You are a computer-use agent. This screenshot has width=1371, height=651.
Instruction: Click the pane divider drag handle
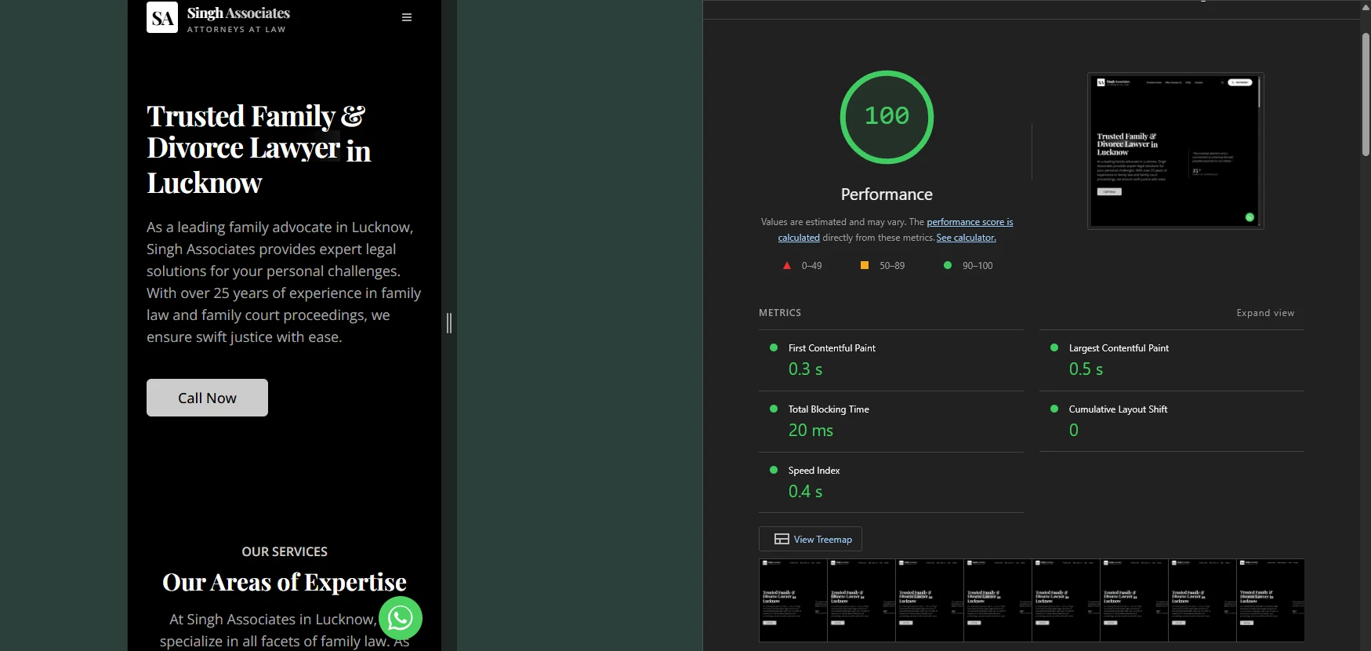(449, 323)
